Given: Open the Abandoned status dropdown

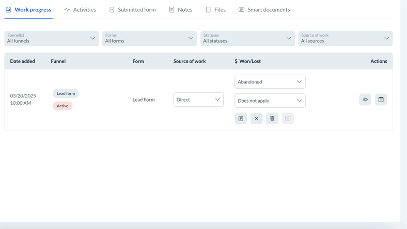Looking at the screenshot, I should click(270, 81).
